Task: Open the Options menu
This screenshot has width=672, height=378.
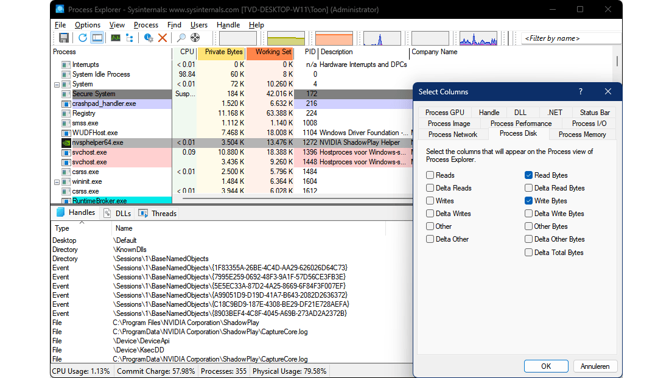Action: tap(88, 25)
